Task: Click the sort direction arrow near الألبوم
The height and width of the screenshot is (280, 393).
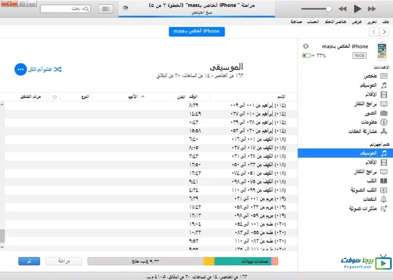Action: (x=143, y=97)
